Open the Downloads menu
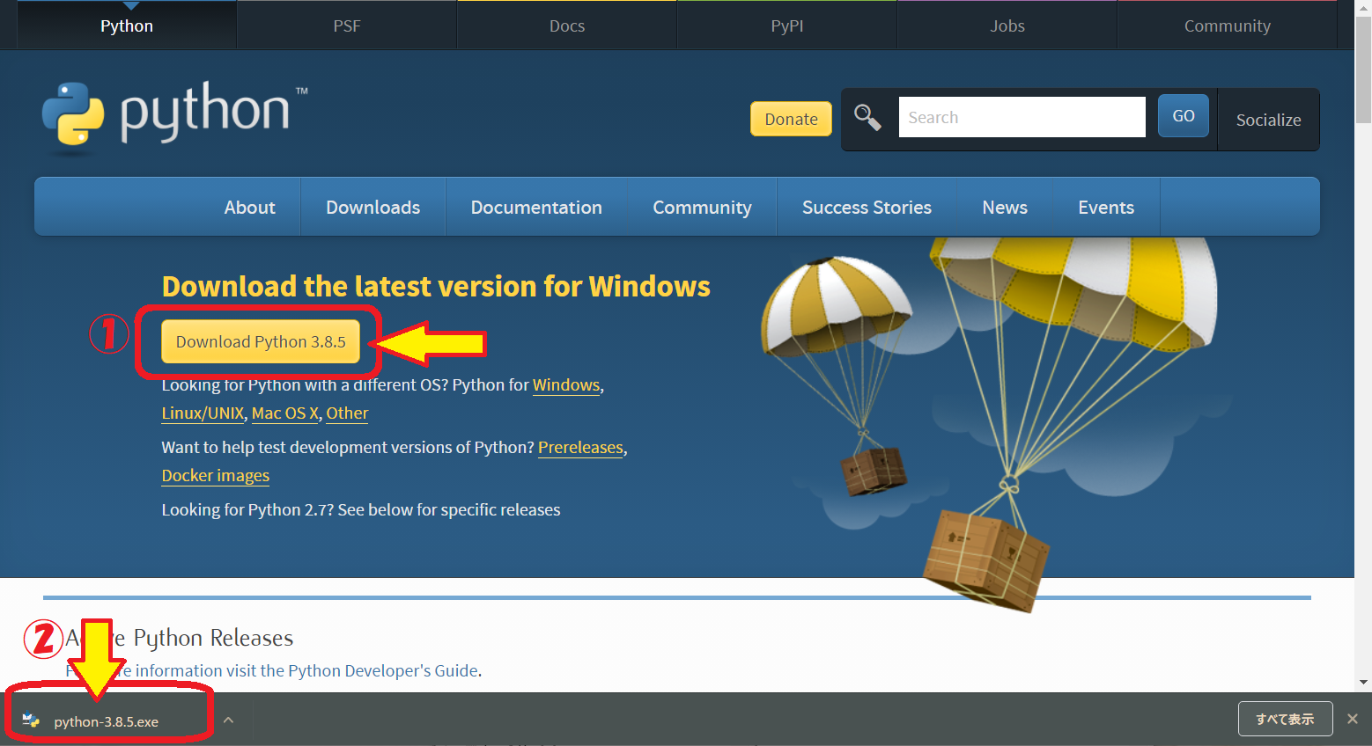1372x746 pixels. [373, 207]
